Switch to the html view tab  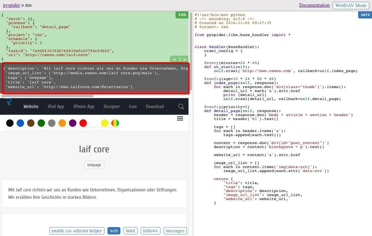(131, 231)
